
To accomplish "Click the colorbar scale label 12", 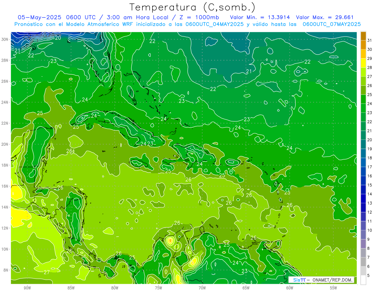I will (x=370, y=212).
